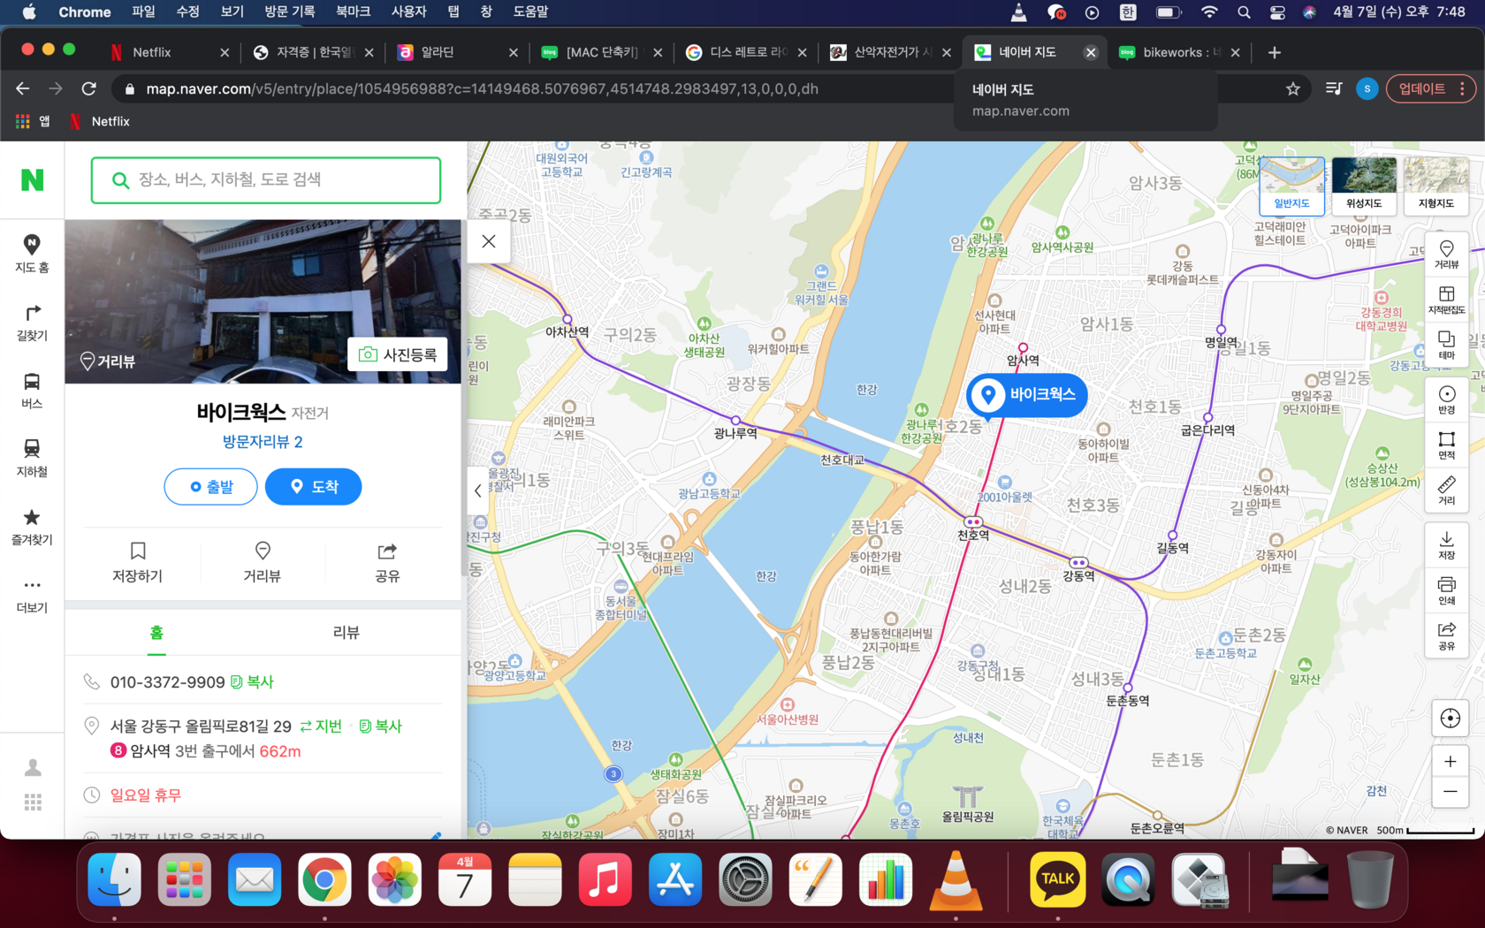Share the place with 공유 icon
Viewport: 1485px width, 928px height.
(387, 562)
